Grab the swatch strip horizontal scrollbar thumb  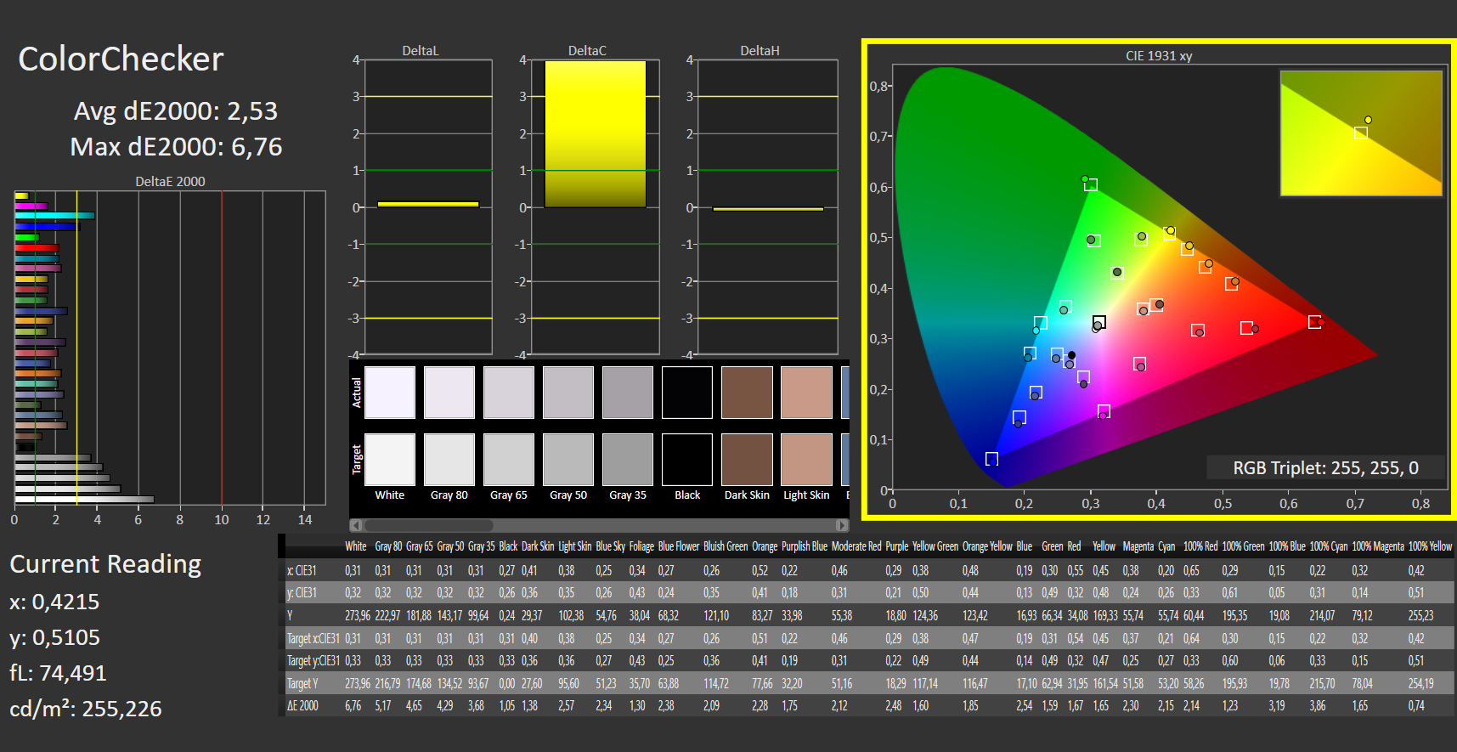tap(428, 525)
